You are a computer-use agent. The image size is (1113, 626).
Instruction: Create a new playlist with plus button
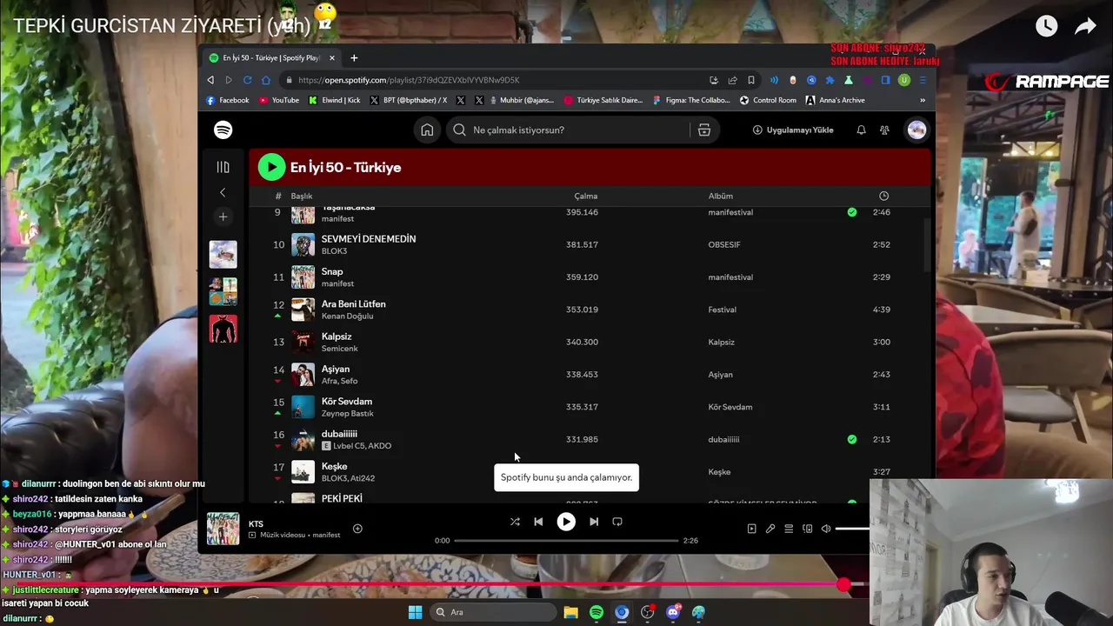click(223, 216)
